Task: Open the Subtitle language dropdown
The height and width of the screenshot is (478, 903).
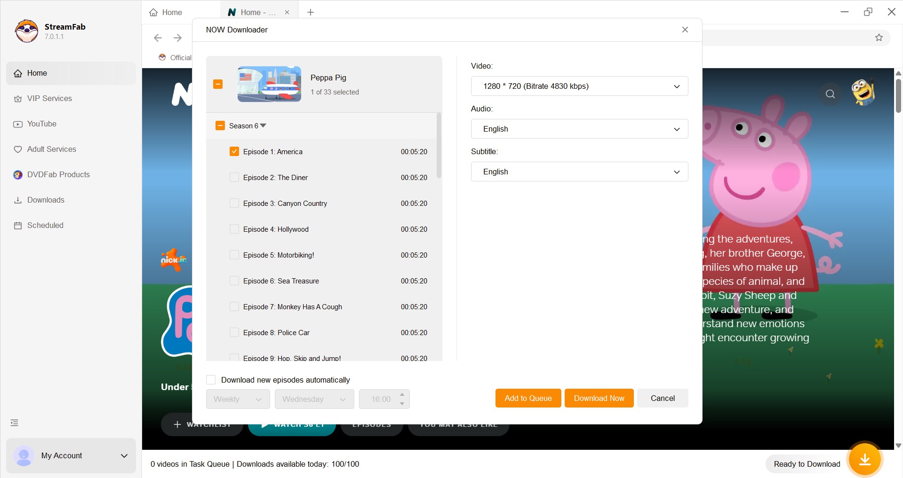Action: (579, 172)
